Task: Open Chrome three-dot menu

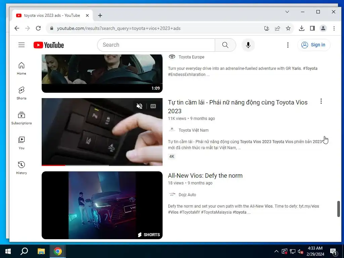Action: pos(334,28)
